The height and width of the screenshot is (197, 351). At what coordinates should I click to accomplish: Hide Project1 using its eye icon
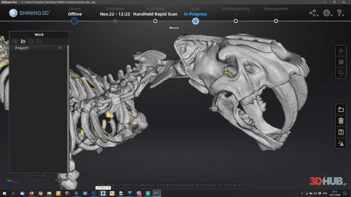[x=60, y=48]
